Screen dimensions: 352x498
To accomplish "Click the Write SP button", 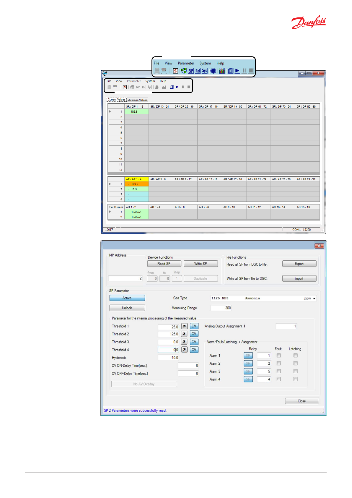I will (201, 264).
